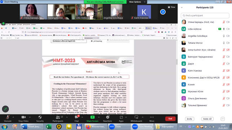Open the Reactions emoji icon

point(108,117)
